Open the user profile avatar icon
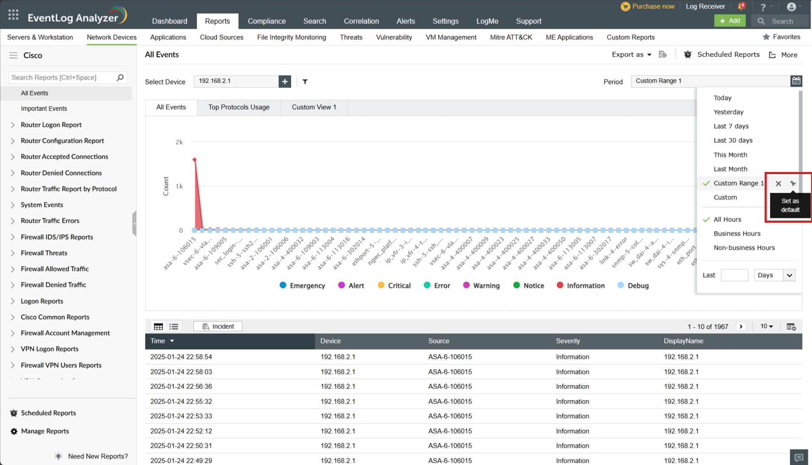The height and width of the screenshot is (465, 812). click(x=791, y=7)
